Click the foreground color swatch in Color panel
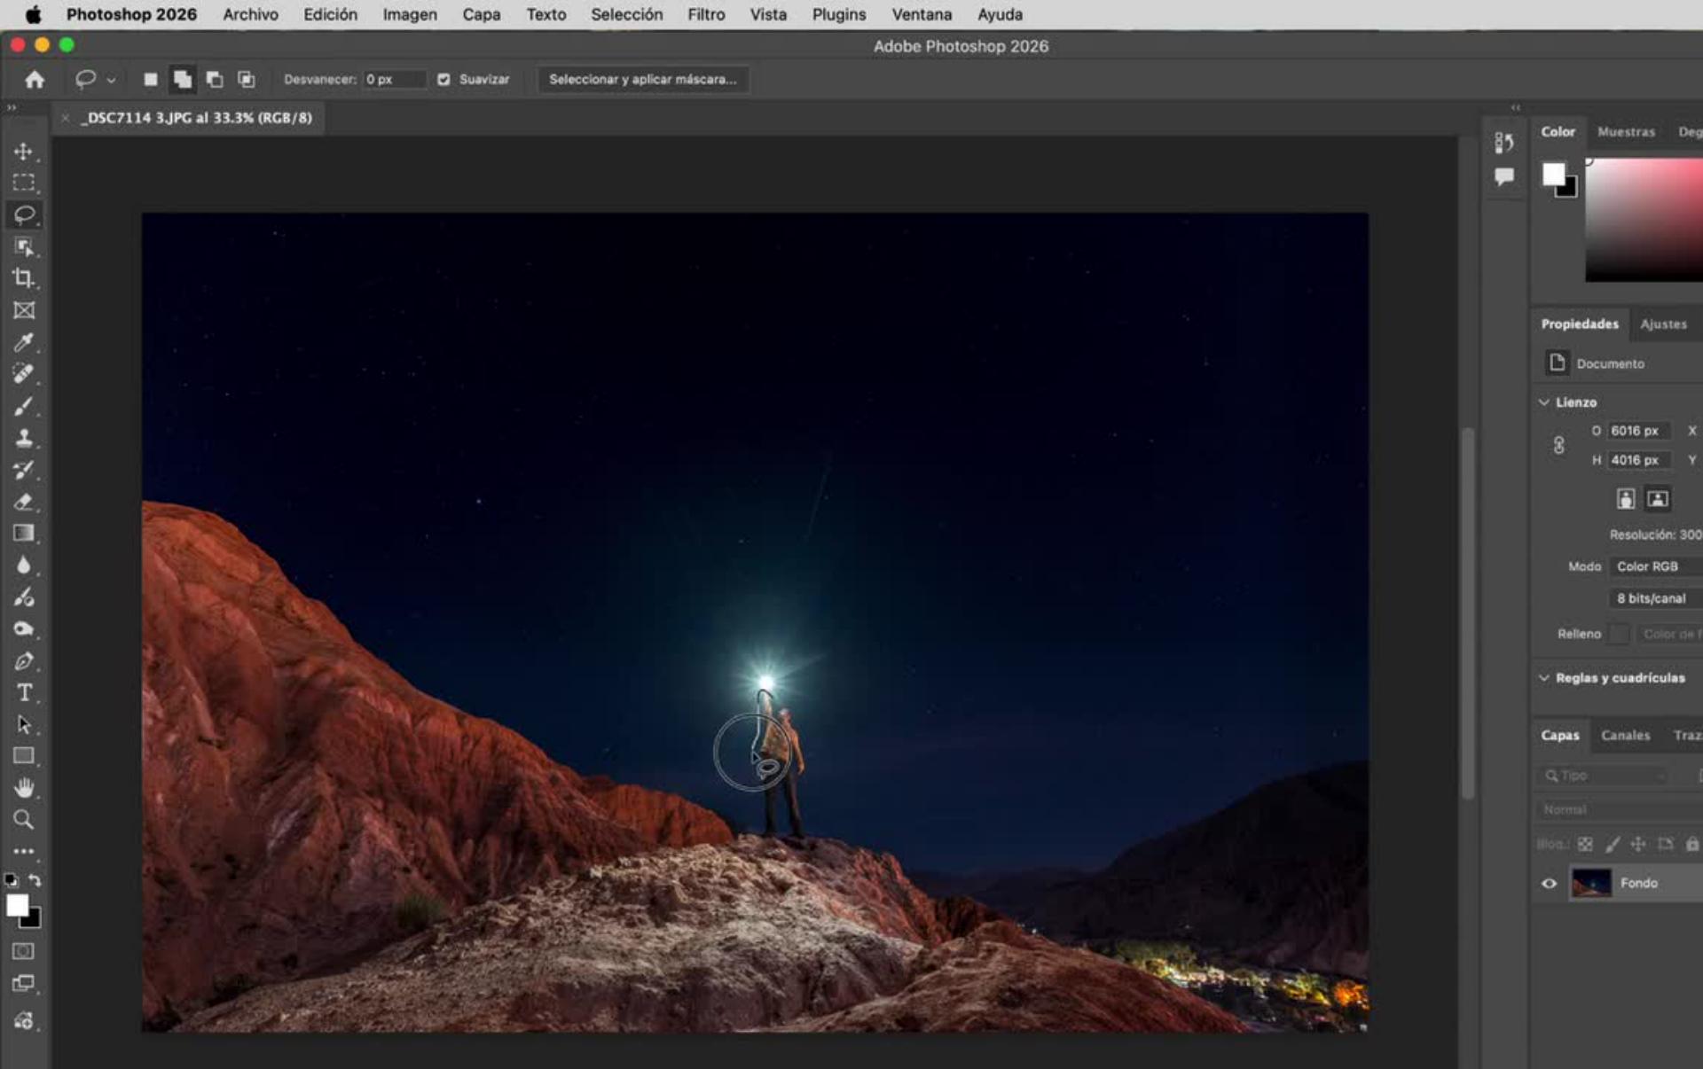This screenshot has height=1069, width=1703. pyautogui.click(x=1553, y=174)
